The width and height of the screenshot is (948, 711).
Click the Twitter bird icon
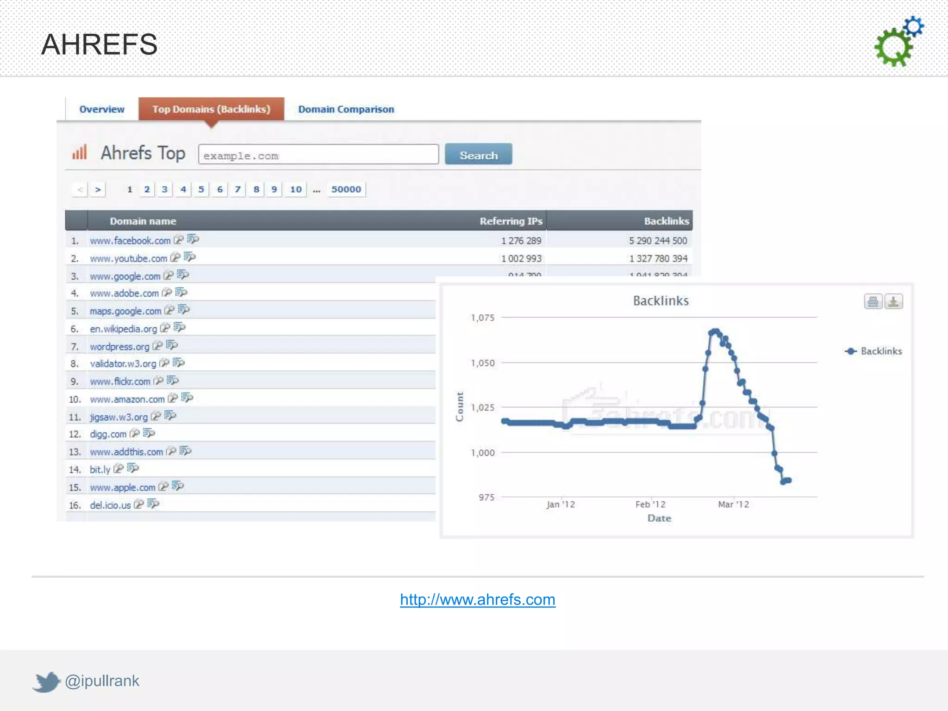[46, 682]
